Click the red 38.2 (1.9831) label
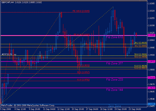This screenshot has width=156, height=111. click(x=83, y=65)
